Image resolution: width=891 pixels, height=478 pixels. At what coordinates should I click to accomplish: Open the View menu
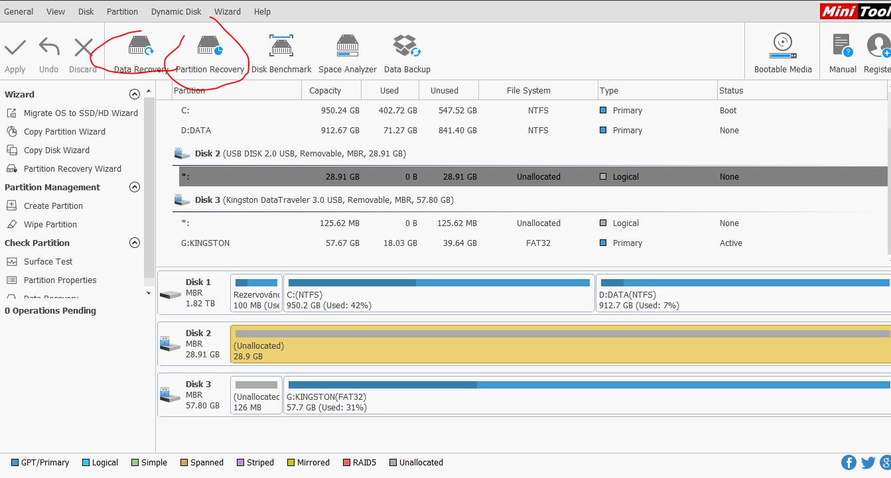click(x=56, y=12)
